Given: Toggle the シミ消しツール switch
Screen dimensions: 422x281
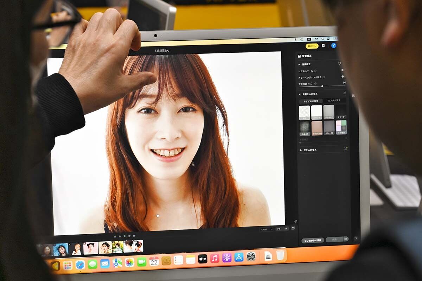Looking at the screenshot, I should 342,70.
